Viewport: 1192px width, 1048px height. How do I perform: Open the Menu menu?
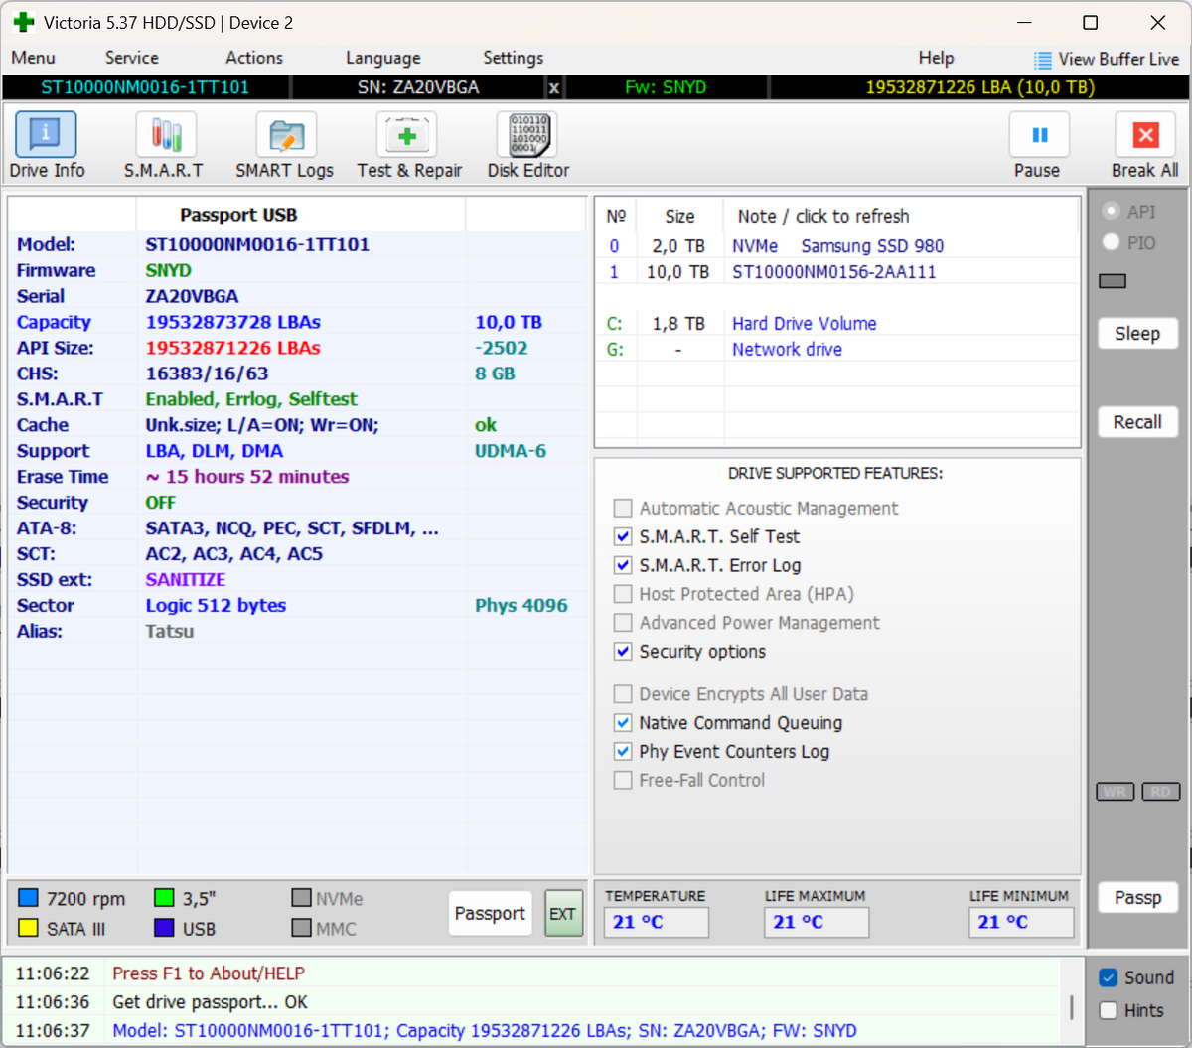[33, 58]
